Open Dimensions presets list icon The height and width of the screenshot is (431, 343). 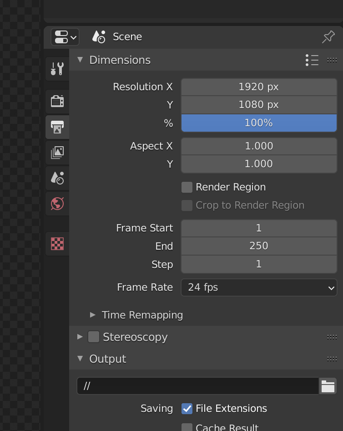pyautogui.click(x=312, y=60)
